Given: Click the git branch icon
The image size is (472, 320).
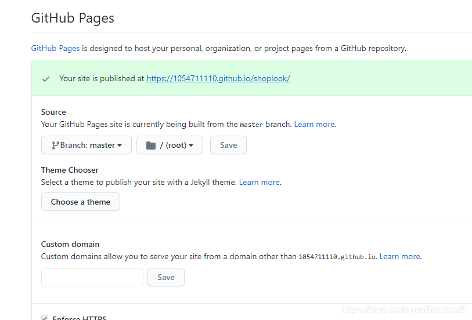Looking at the screenshot, I should [55, 146].
